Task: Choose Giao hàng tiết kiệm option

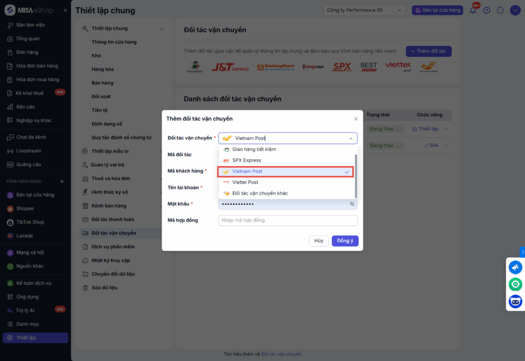Action: pyautogui.click(x=286, y=150)
